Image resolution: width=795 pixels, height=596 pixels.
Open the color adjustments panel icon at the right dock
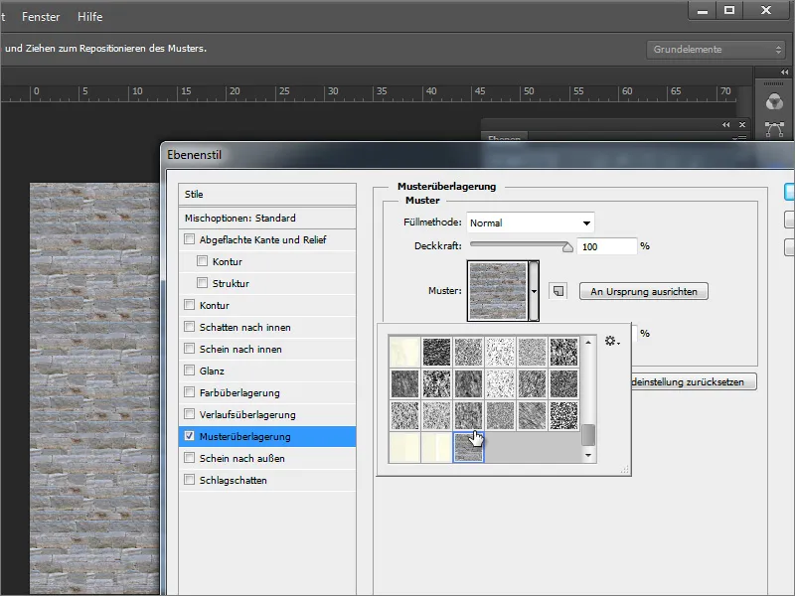(x=774, y=102)
